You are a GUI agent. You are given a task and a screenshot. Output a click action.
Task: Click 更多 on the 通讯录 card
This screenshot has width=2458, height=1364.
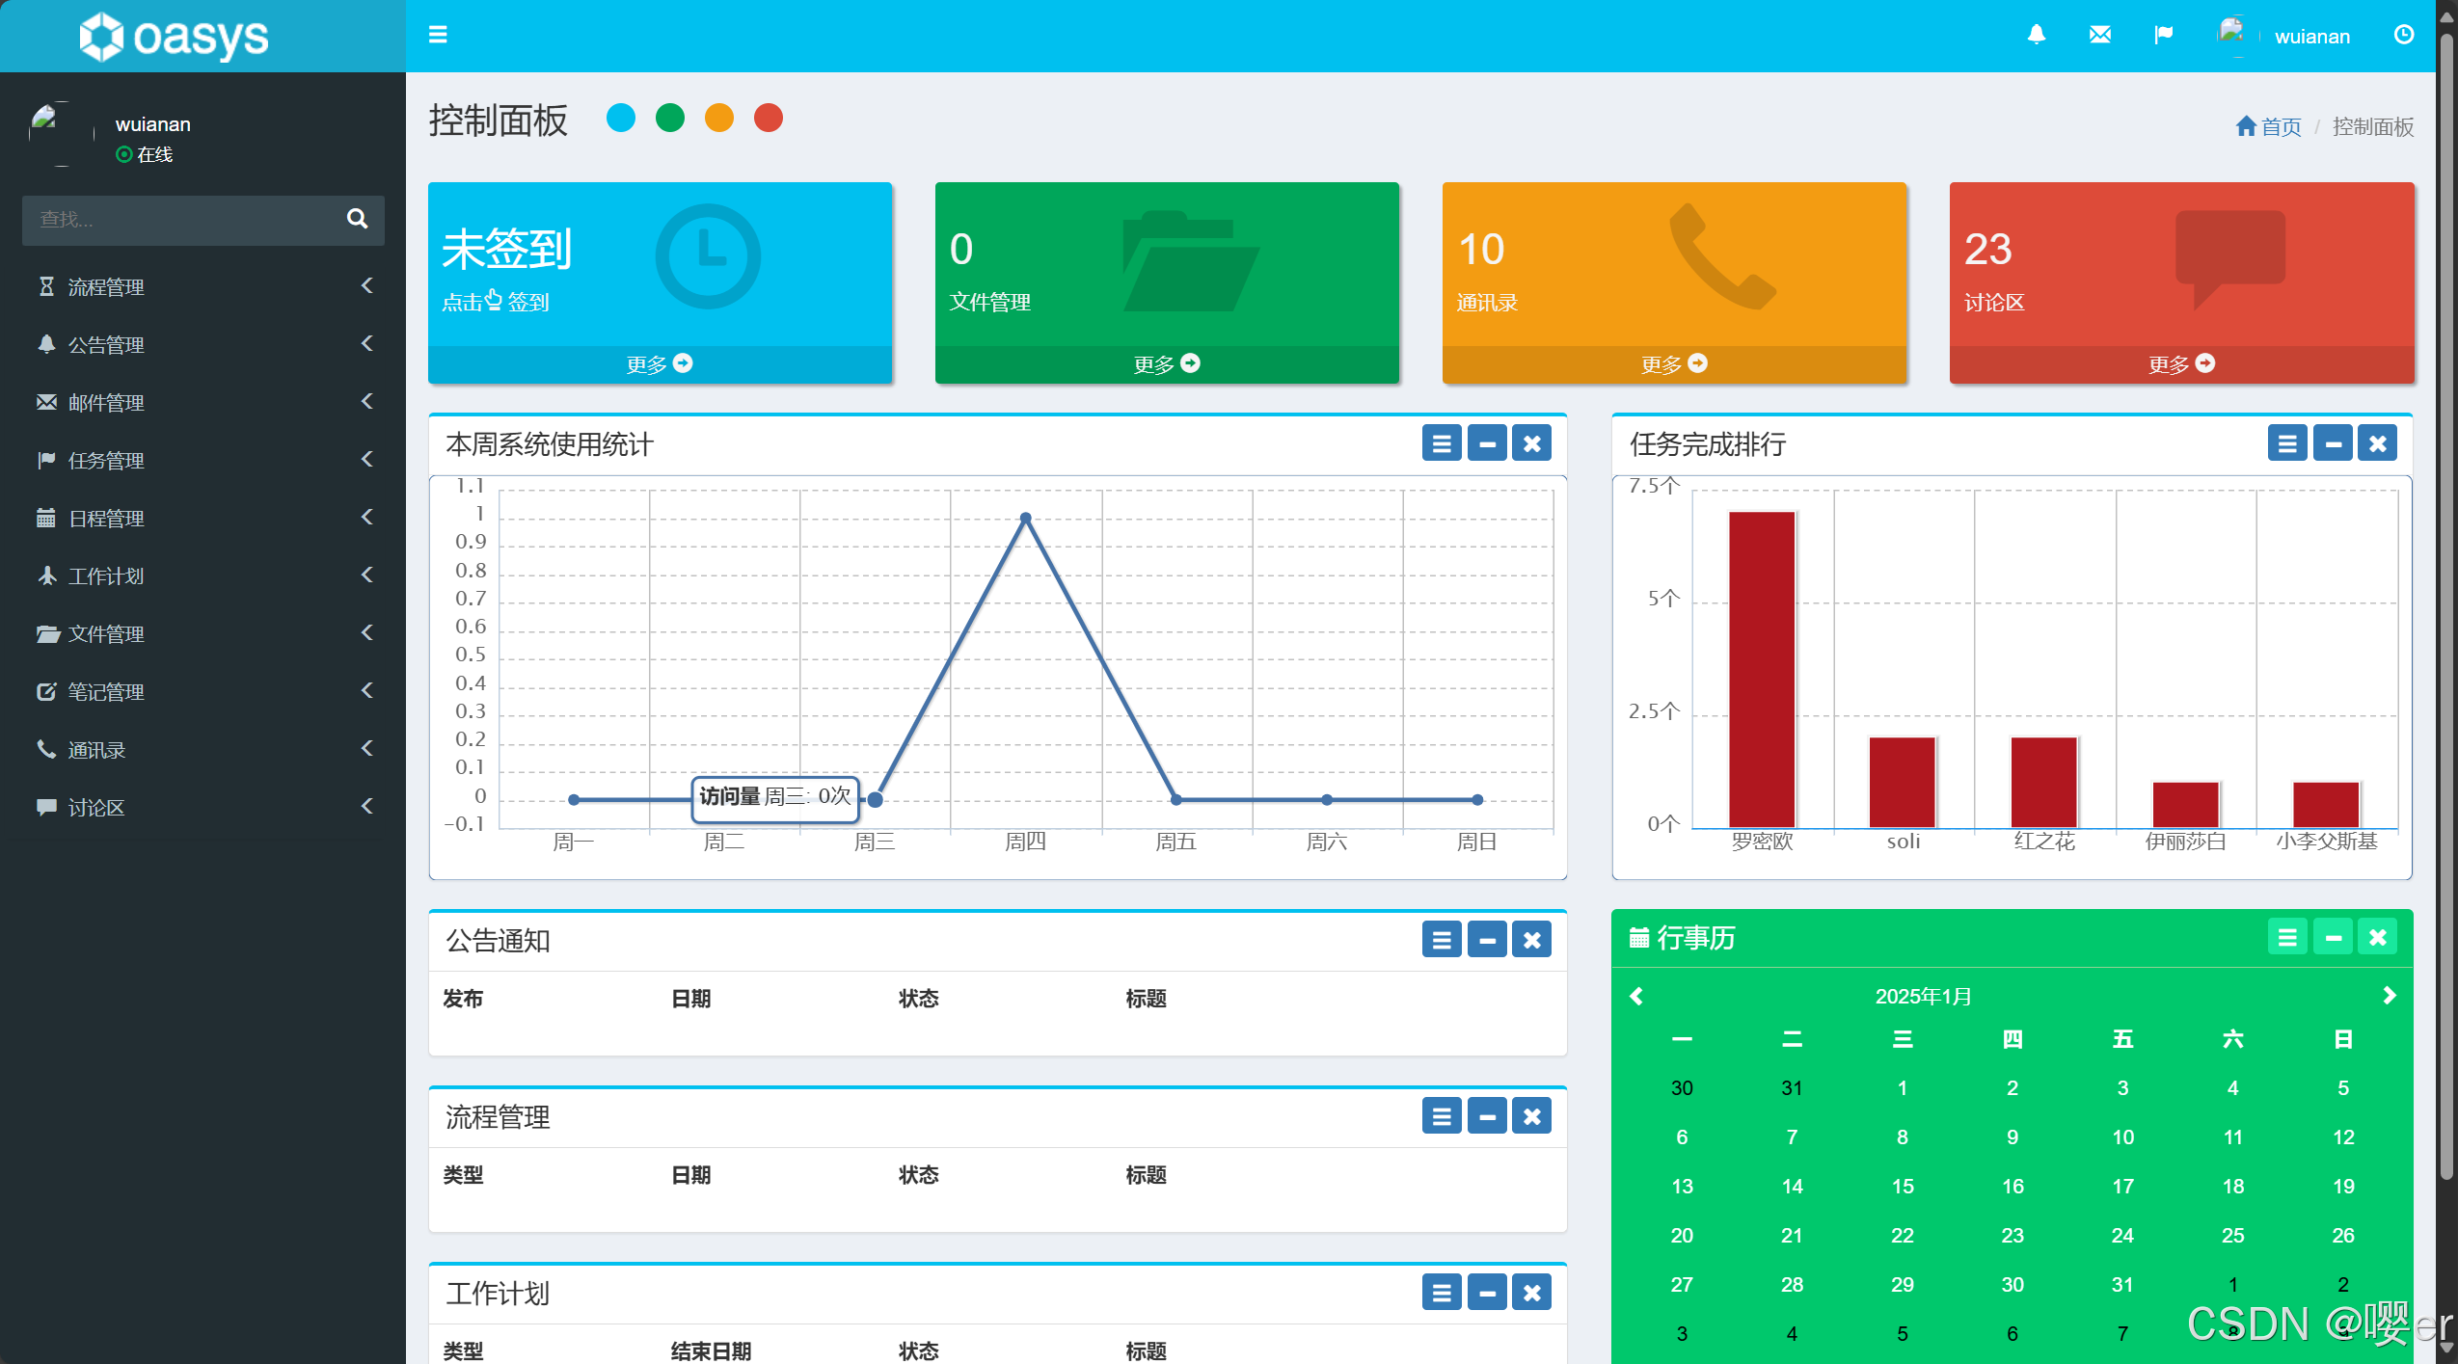[x=1673, y=364]
